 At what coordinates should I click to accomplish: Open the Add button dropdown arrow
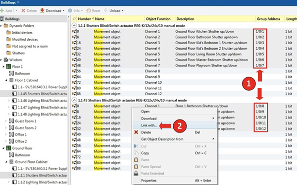coord(16,10)
